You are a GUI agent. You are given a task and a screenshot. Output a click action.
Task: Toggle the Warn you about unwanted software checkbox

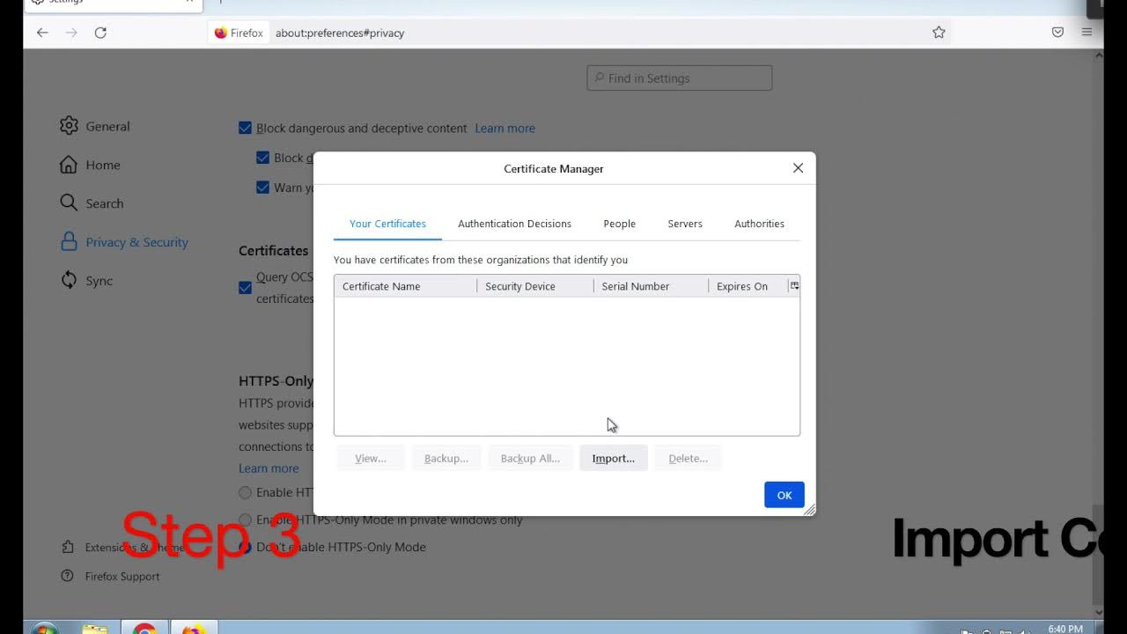tap(262, 187)
